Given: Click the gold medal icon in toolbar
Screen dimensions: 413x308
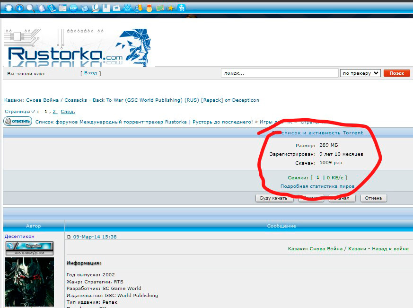Looking at the screenshot, I should point(149,8).
